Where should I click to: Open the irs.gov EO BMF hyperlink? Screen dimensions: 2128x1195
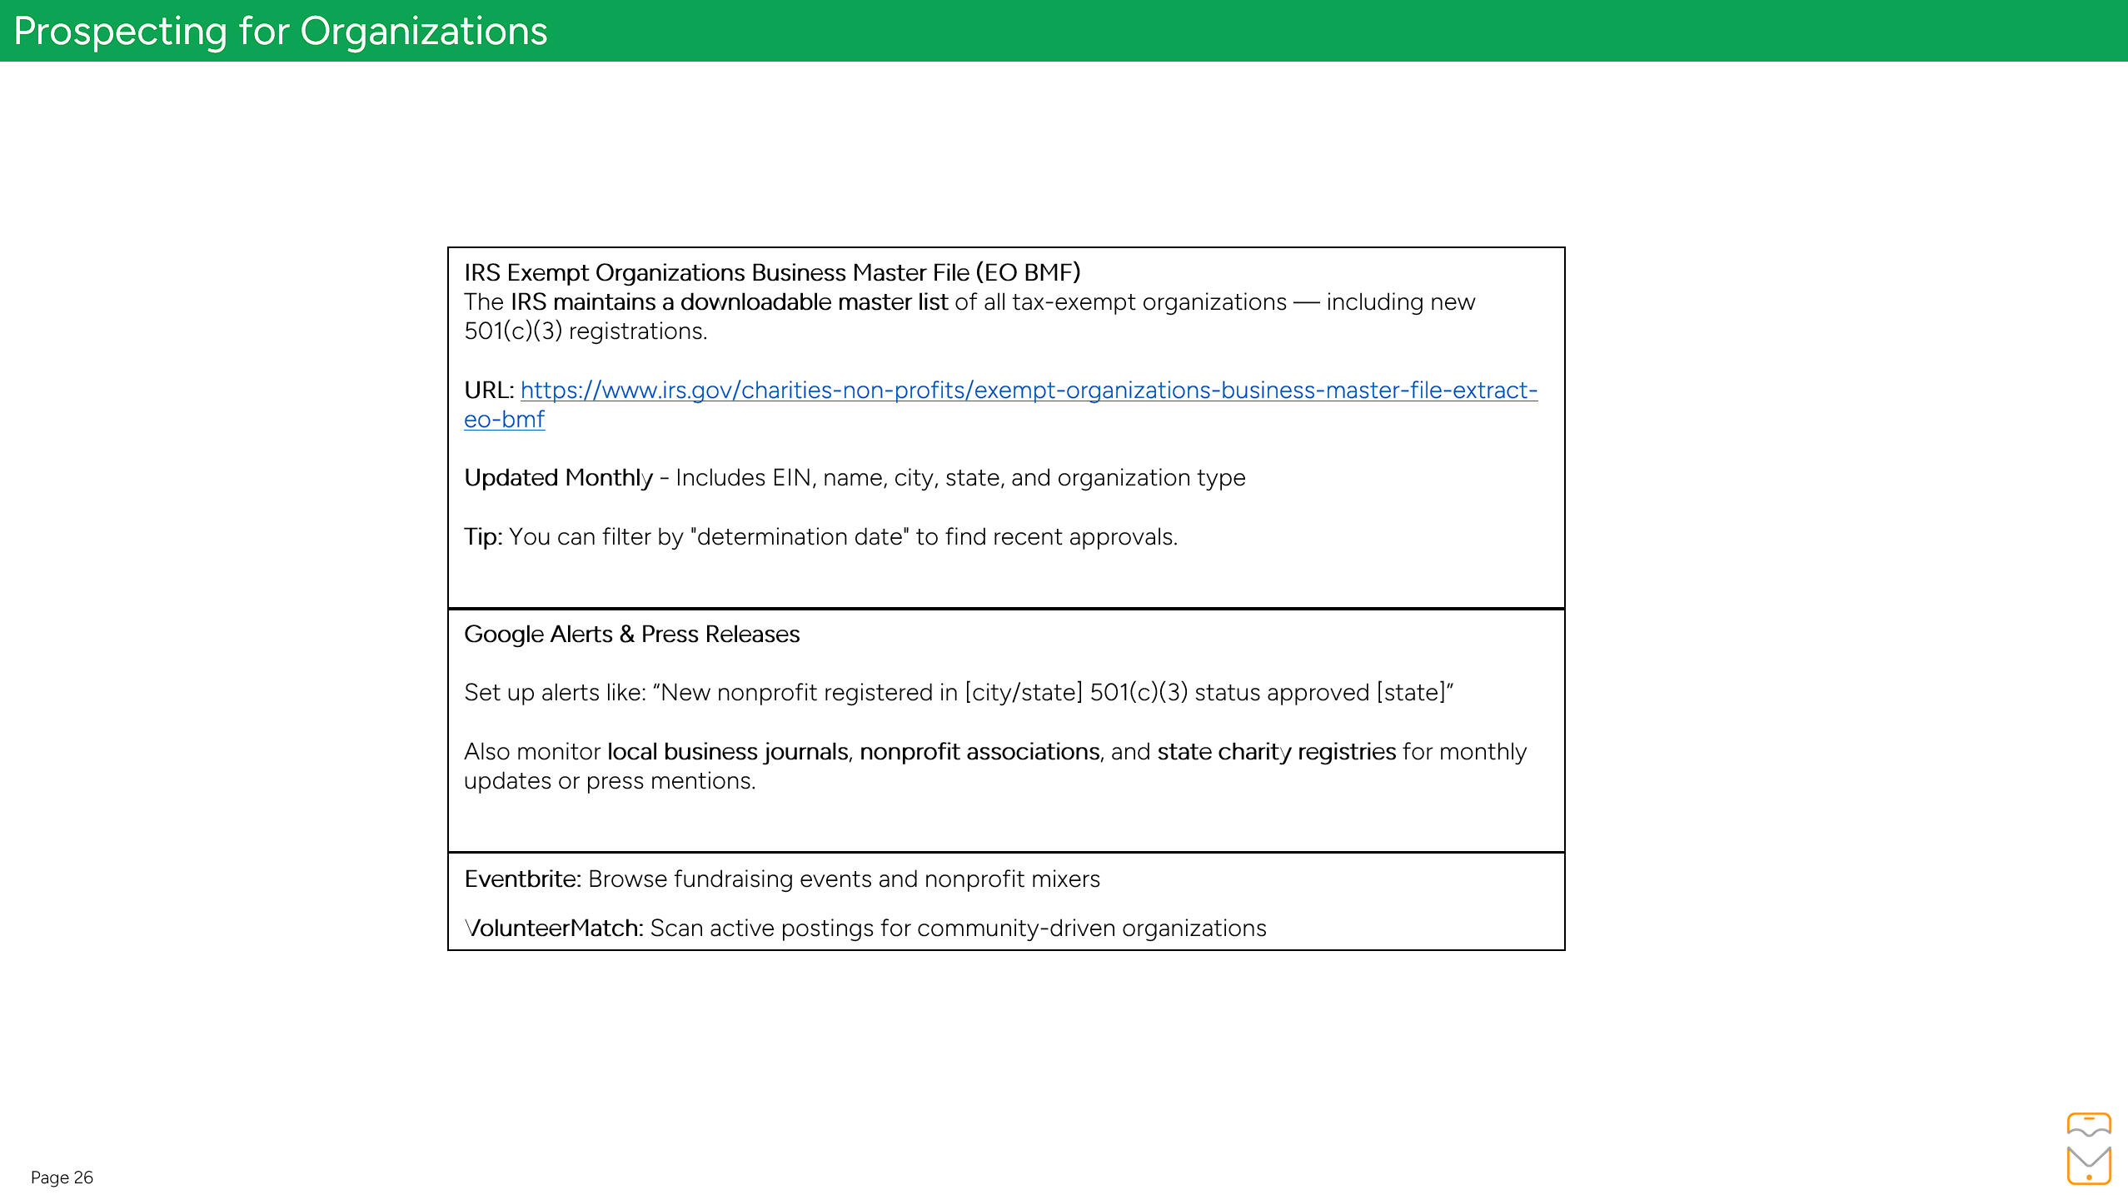click(x=1028, y=390)
